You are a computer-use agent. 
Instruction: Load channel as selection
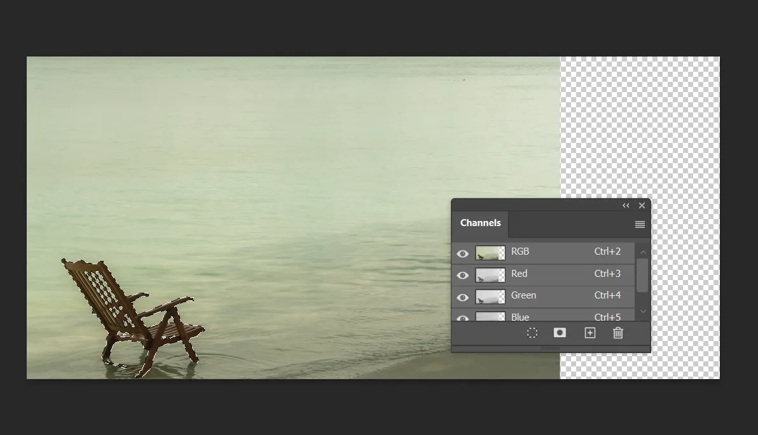click(x=532, y=332)
